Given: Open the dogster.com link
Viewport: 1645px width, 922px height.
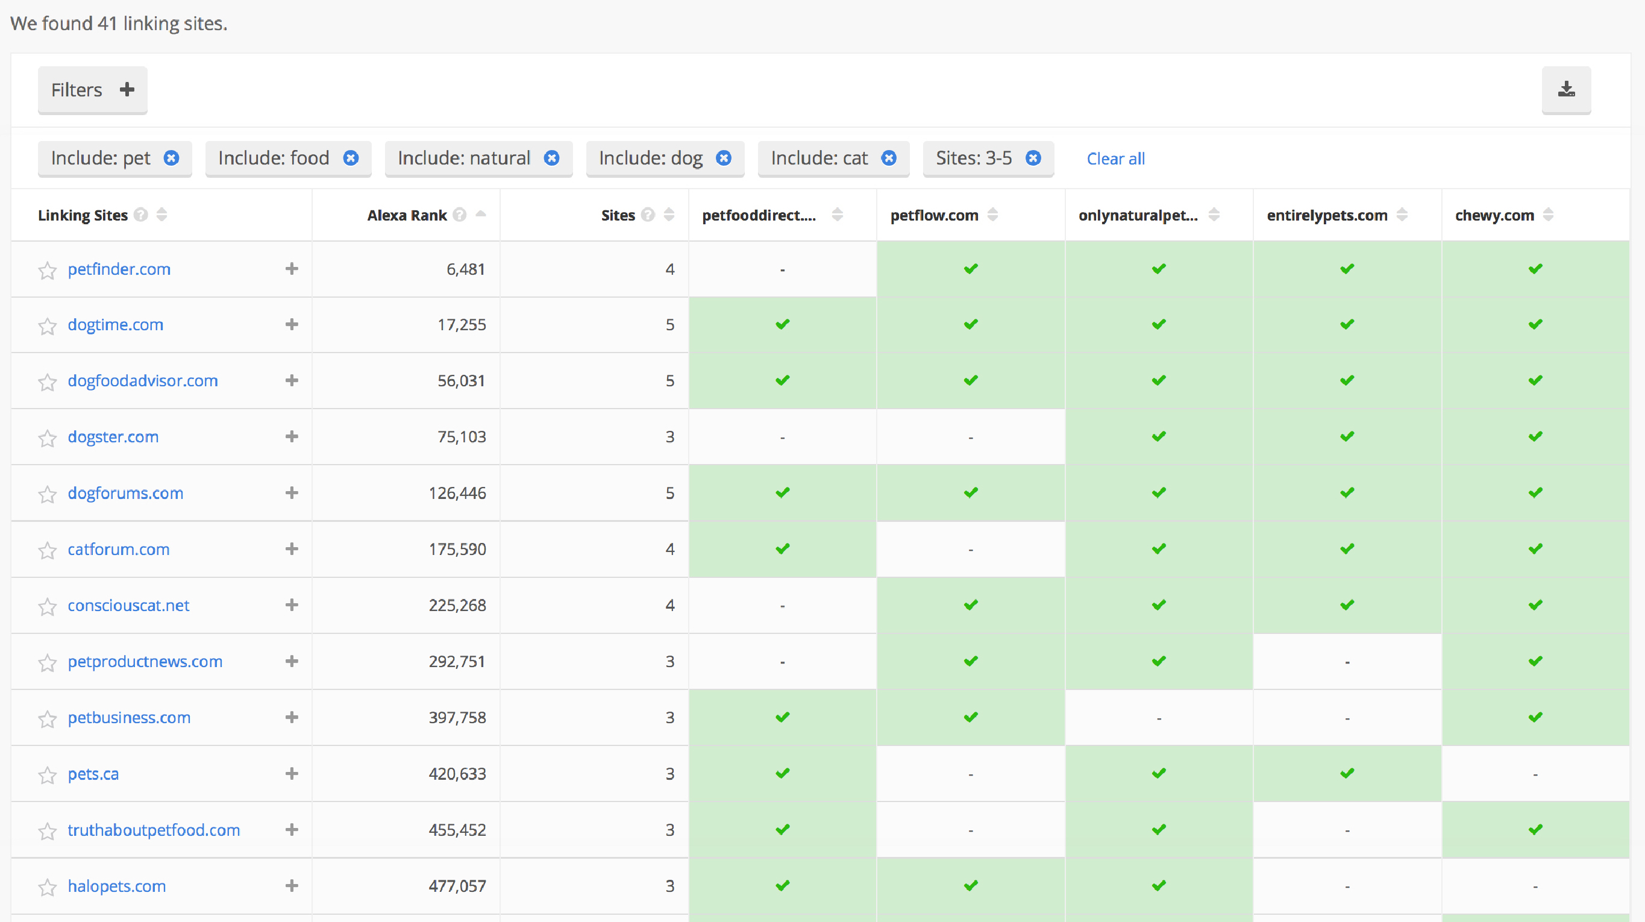Looking at the screenshot, I should [x=113, y=437].
